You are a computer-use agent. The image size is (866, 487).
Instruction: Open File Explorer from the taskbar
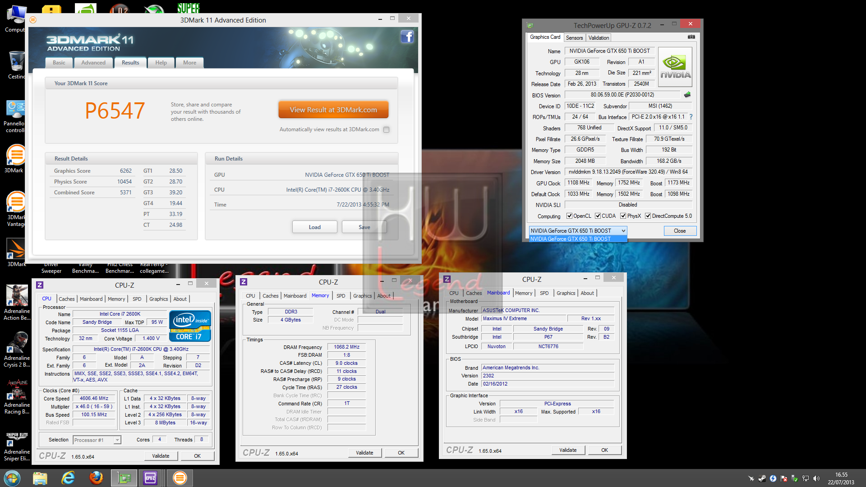point(40,478)
